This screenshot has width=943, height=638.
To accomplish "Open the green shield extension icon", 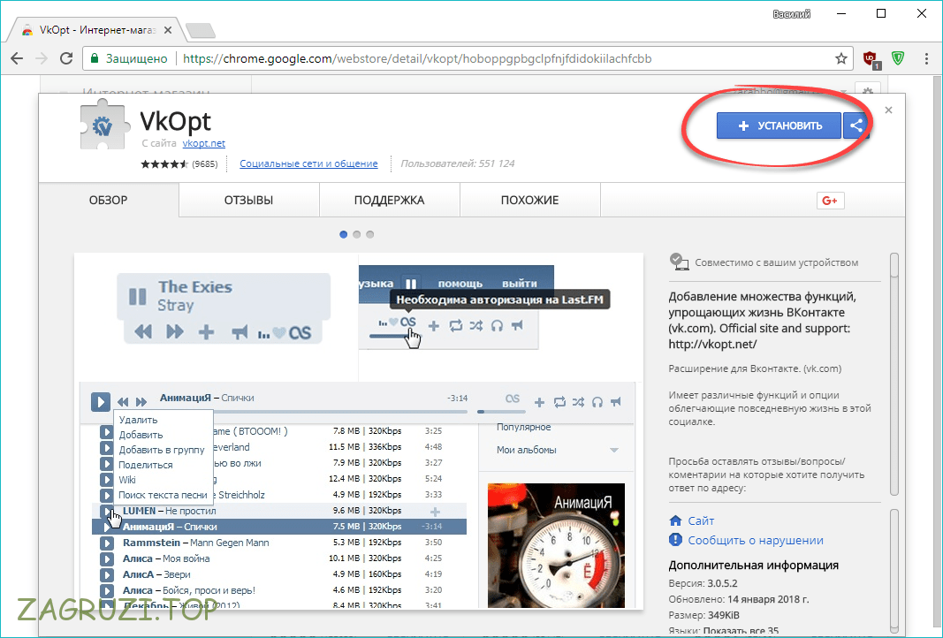I will pyautogui.click(x=898, y=58).
